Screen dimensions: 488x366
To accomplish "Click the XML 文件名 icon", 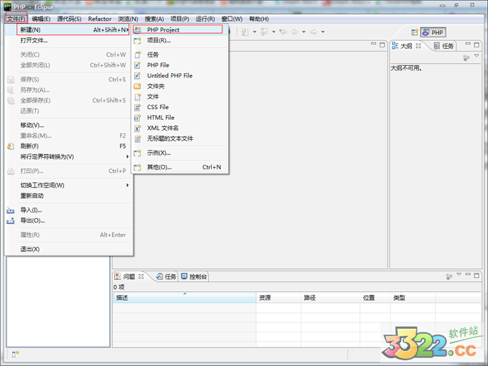I will coord(137,128).
